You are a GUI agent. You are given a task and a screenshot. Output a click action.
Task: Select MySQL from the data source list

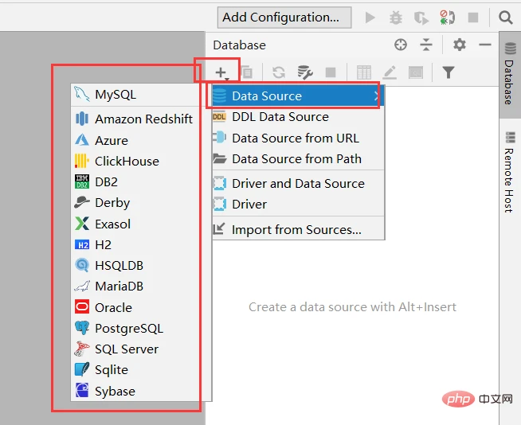tap(116, 95)
